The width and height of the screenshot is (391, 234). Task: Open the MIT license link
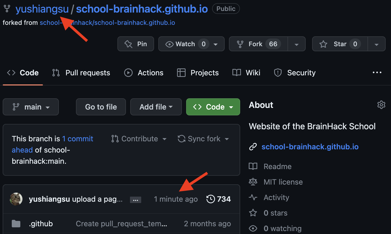(x=283, y=182)
